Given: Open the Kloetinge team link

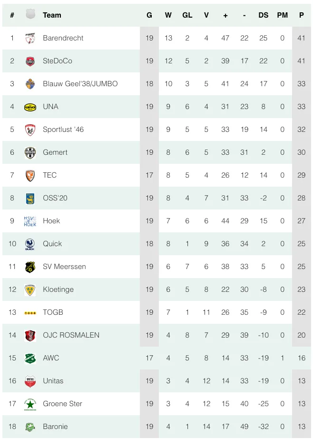Looking at the screenshot, I should [x=58, y=289].
